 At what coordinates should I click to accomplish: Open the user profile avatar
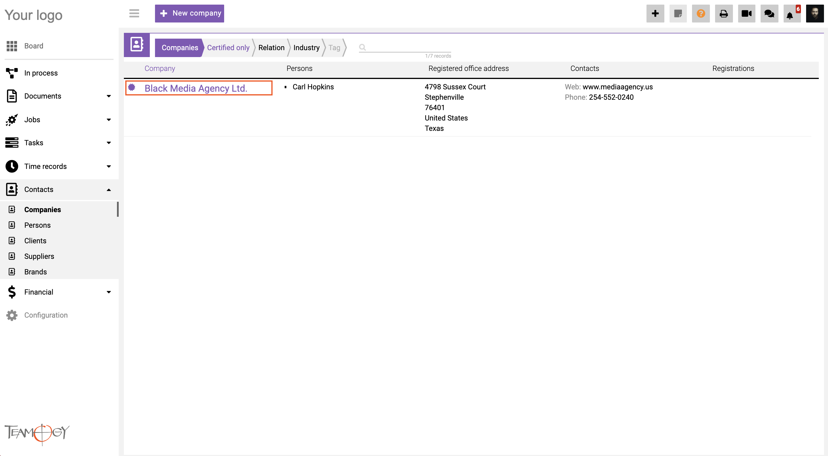(815, 14)
